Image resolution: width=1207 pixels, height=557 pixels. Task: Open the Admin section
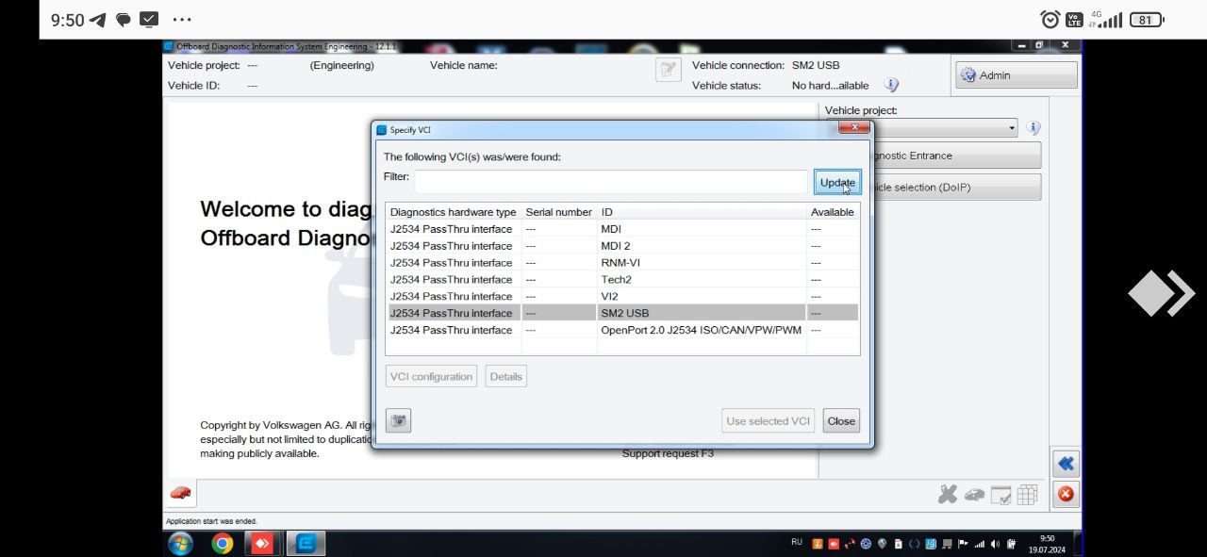pos(1017,75)
